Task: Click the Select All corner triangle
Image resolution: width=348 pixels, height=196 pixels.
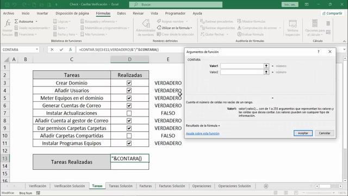Action: pos(7,59)
